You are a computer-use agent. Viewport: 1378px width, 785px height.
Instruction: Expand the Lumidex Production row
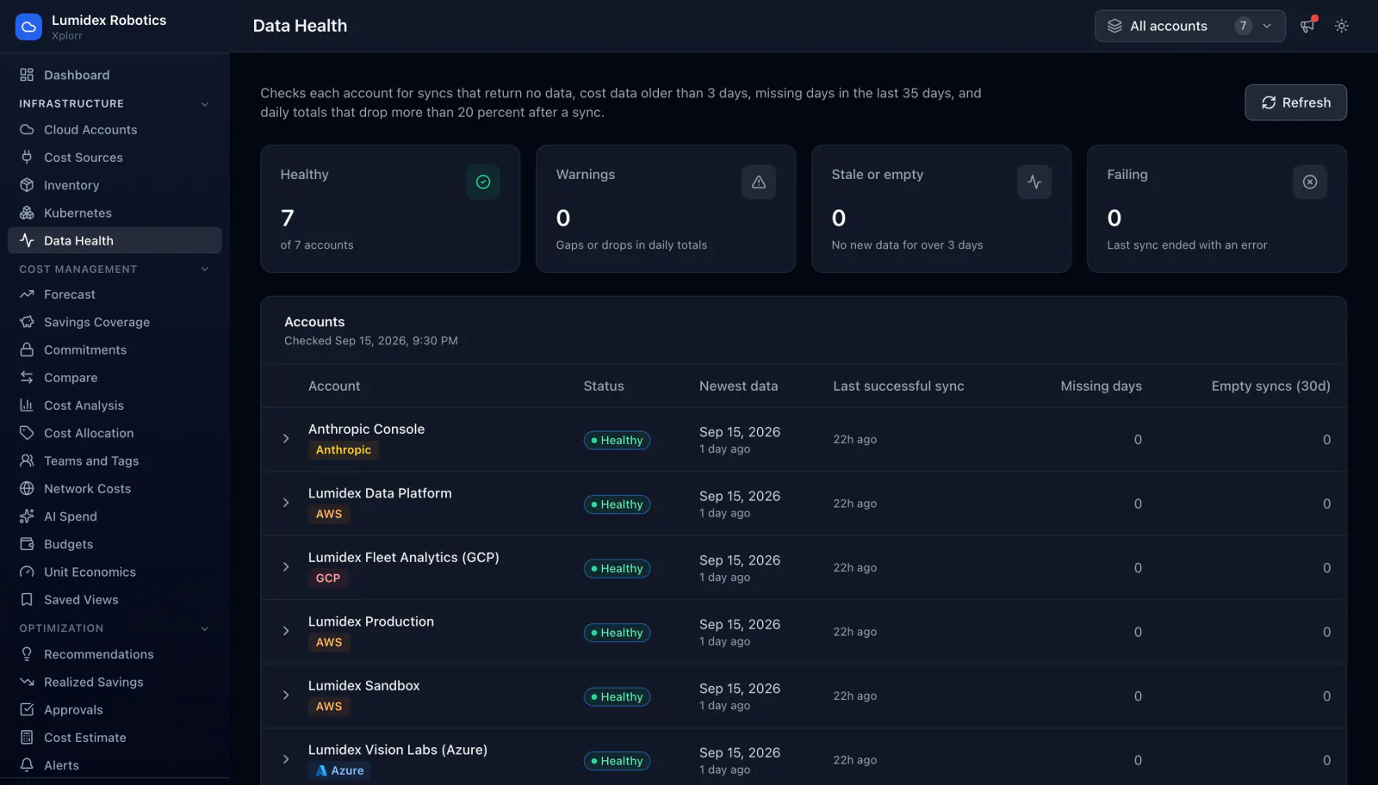pyautogui.click(x=286, y=631)
